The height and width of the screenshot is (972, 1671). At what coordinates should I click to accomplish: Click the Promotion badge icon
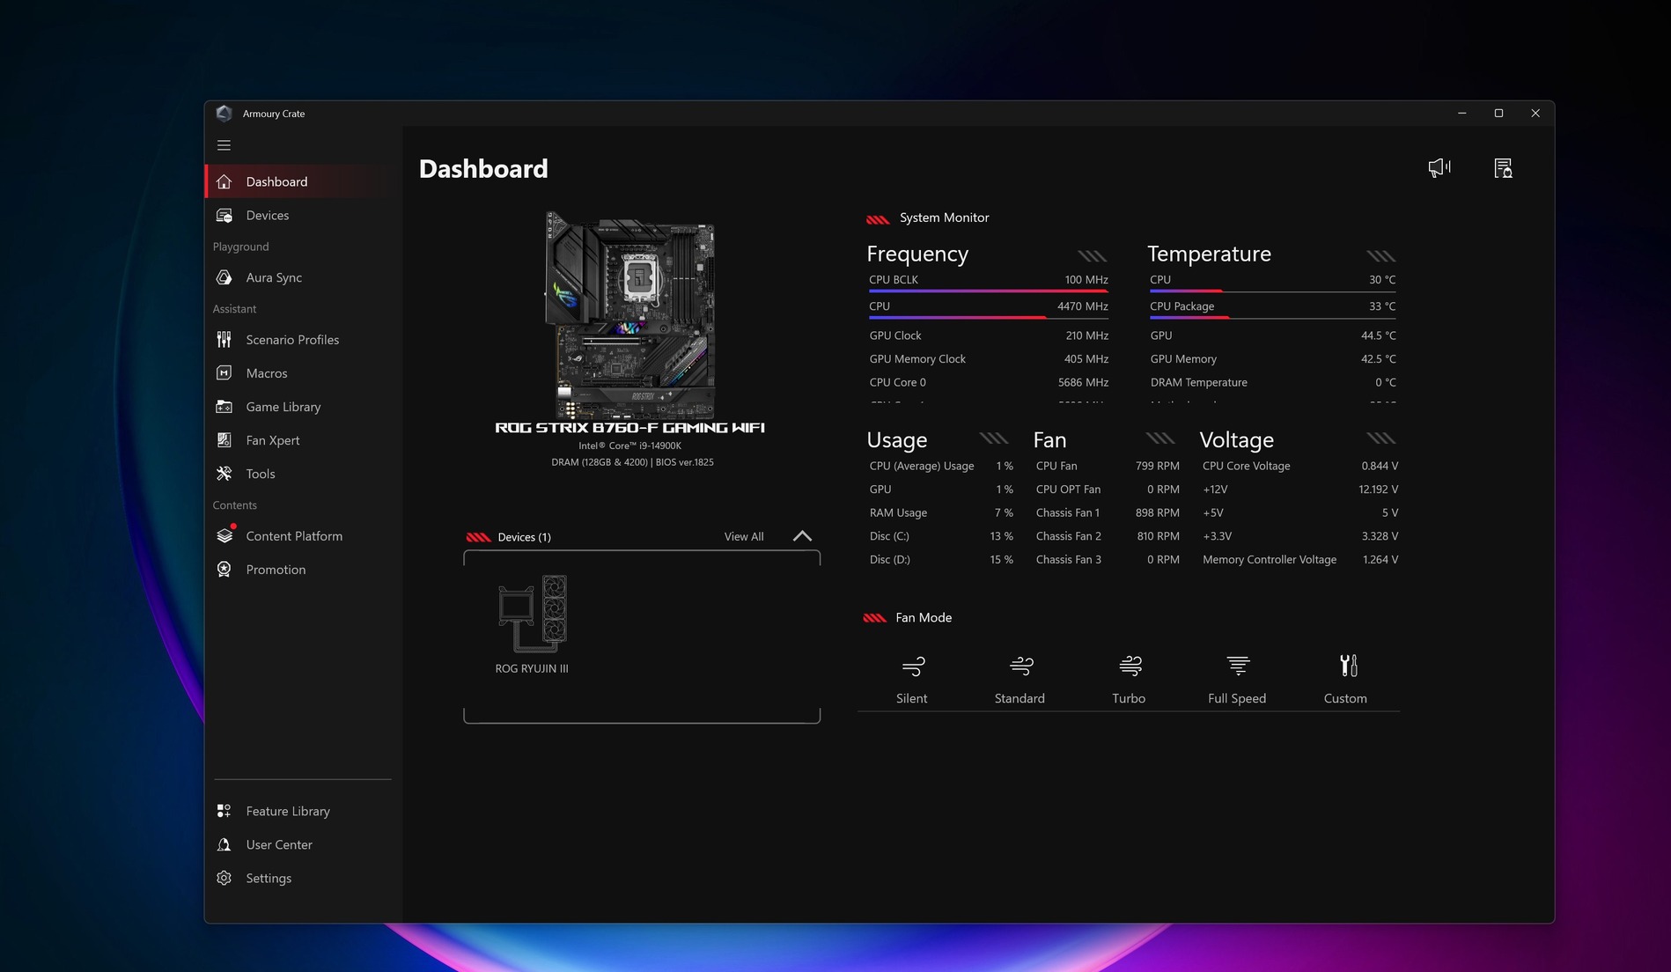tap(225, 570)
